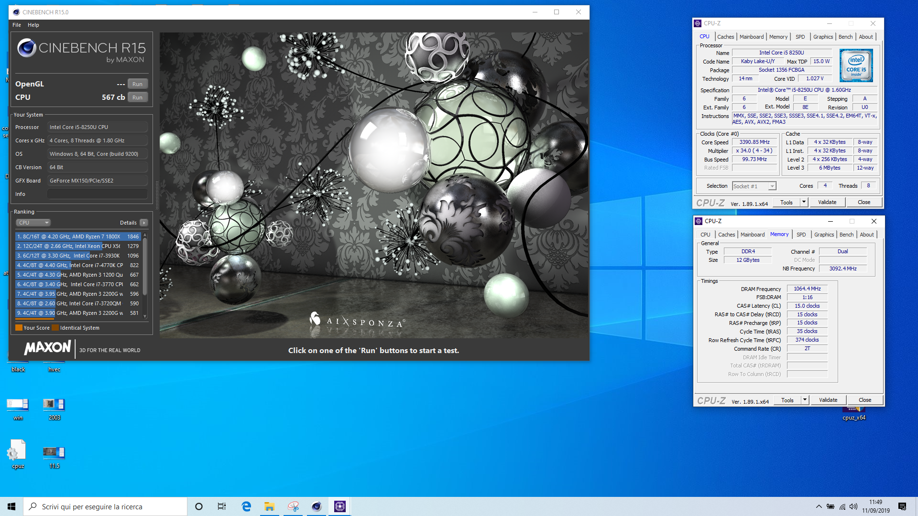Open the CPU ranking type dropdown
This screenshot has height=516, width=918.
click(33, 223)
